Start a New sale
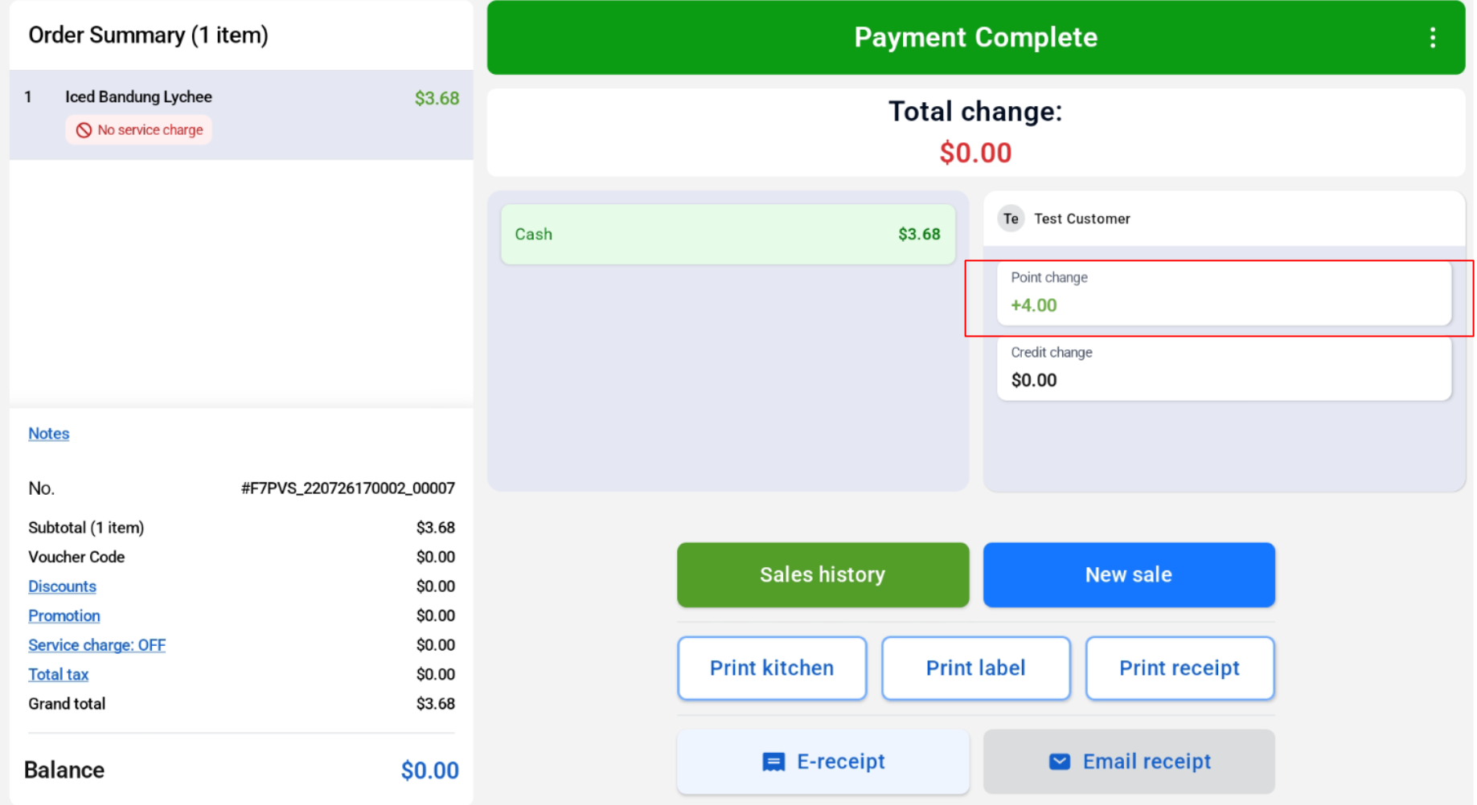This screenshot has height=805, width=1477. pos(1129,574)
